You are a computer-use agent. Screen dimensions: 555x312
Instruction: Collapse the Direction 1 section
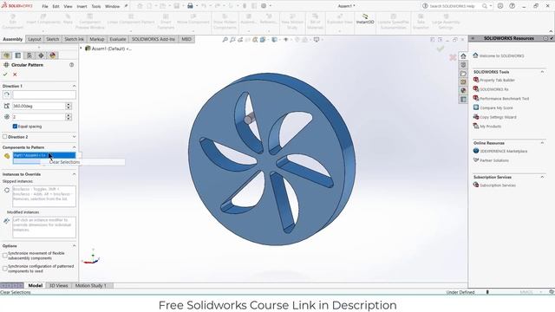point(74,86)
